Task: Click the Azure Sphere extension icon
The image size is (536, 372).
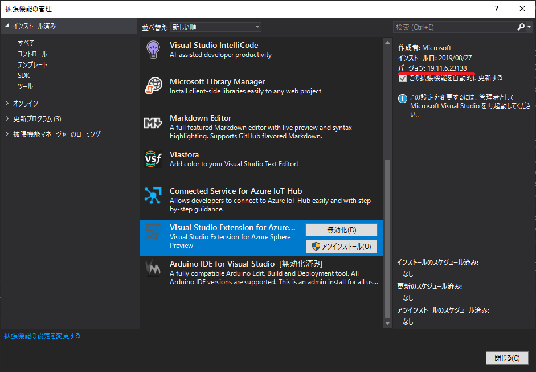Action: [x=153, y=232]
